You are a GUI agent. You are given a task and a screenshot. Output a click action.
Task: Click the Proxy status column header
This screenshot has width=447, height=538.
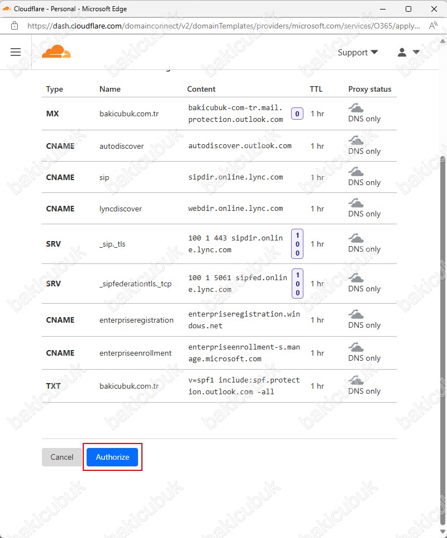pyautogui.click(x=370, y=89)
